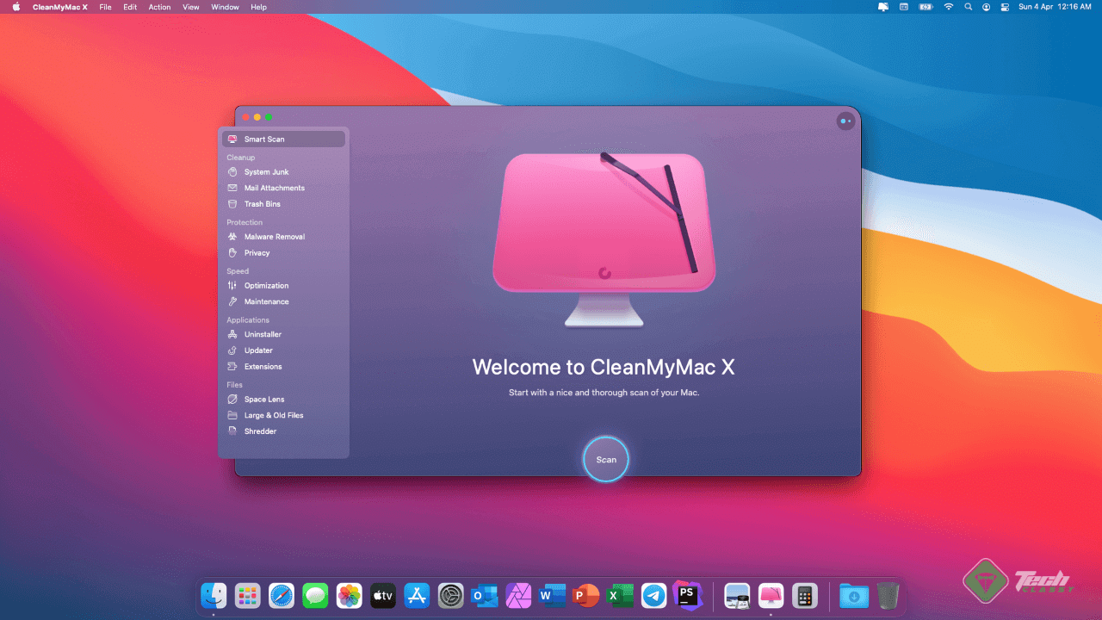Open the View menu
Viewport: 1102px width, 620px height.
[x=190, y=7]
